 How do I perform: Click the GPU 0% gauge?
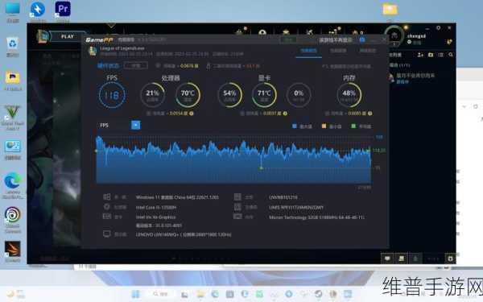pyautogui.click(x=299, y=94)
